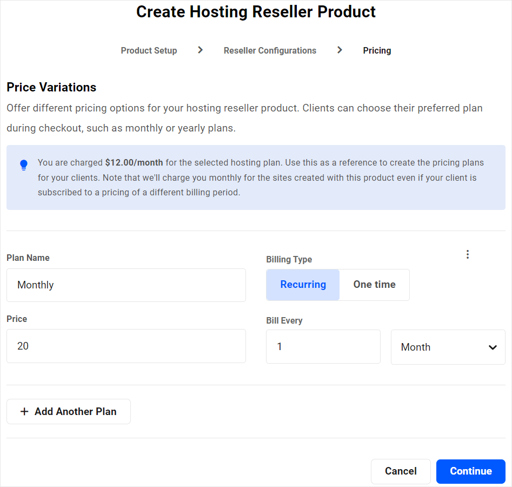
Task: Click the plus icon on Add Another Plan
Action: [x=24, y=411]
